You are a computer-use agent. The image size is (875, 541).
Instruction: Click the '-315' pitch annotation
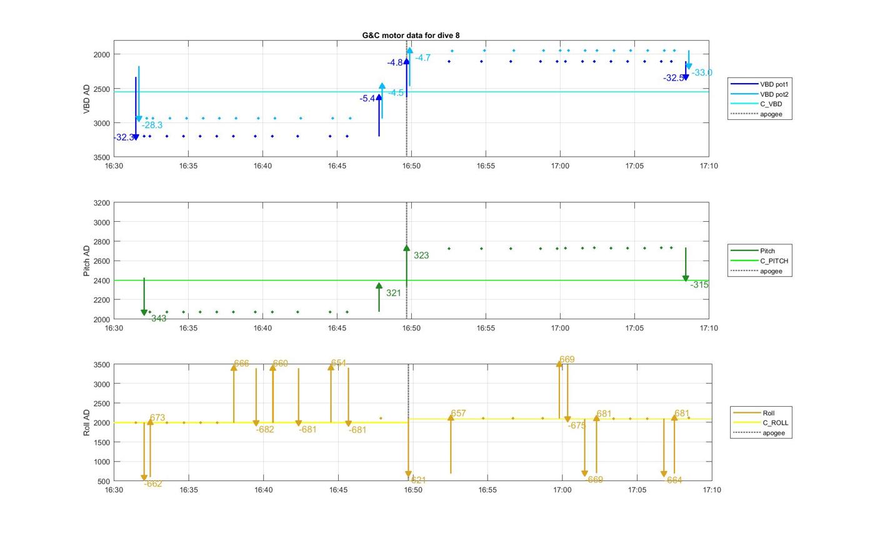pyautogui.click(x=699, y=285)
